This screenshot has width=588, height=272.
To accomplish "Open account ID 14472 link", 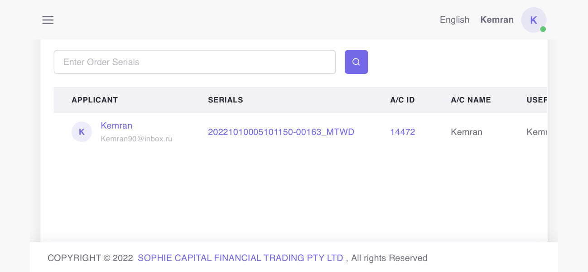I will pyautogui.click(x=402, y=132).
